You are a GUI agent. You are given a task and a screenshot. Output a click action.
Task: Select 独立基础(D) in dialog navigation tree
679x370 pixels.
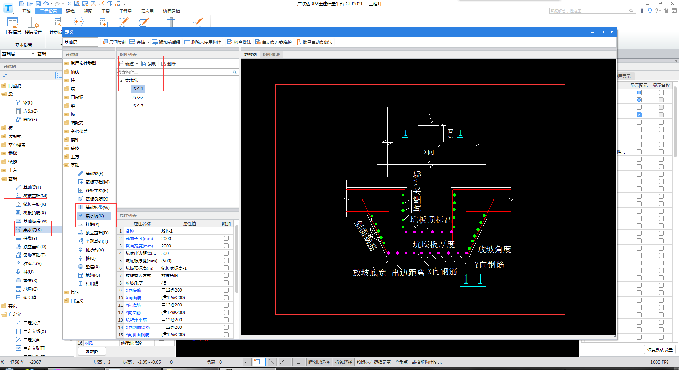tap(93, 233)
